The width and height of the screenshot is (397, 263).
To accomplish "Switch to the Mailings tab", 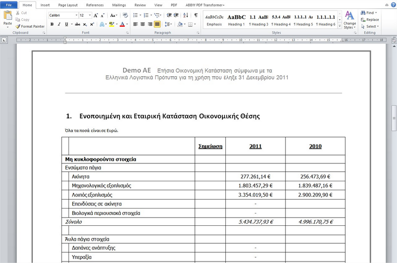I will (119, 5).
